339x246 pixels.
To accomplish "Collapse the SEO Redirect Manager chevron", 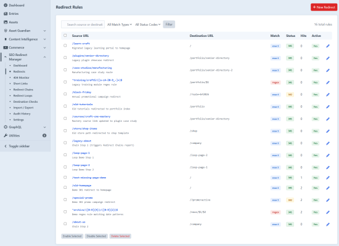I will click(45, 57).
